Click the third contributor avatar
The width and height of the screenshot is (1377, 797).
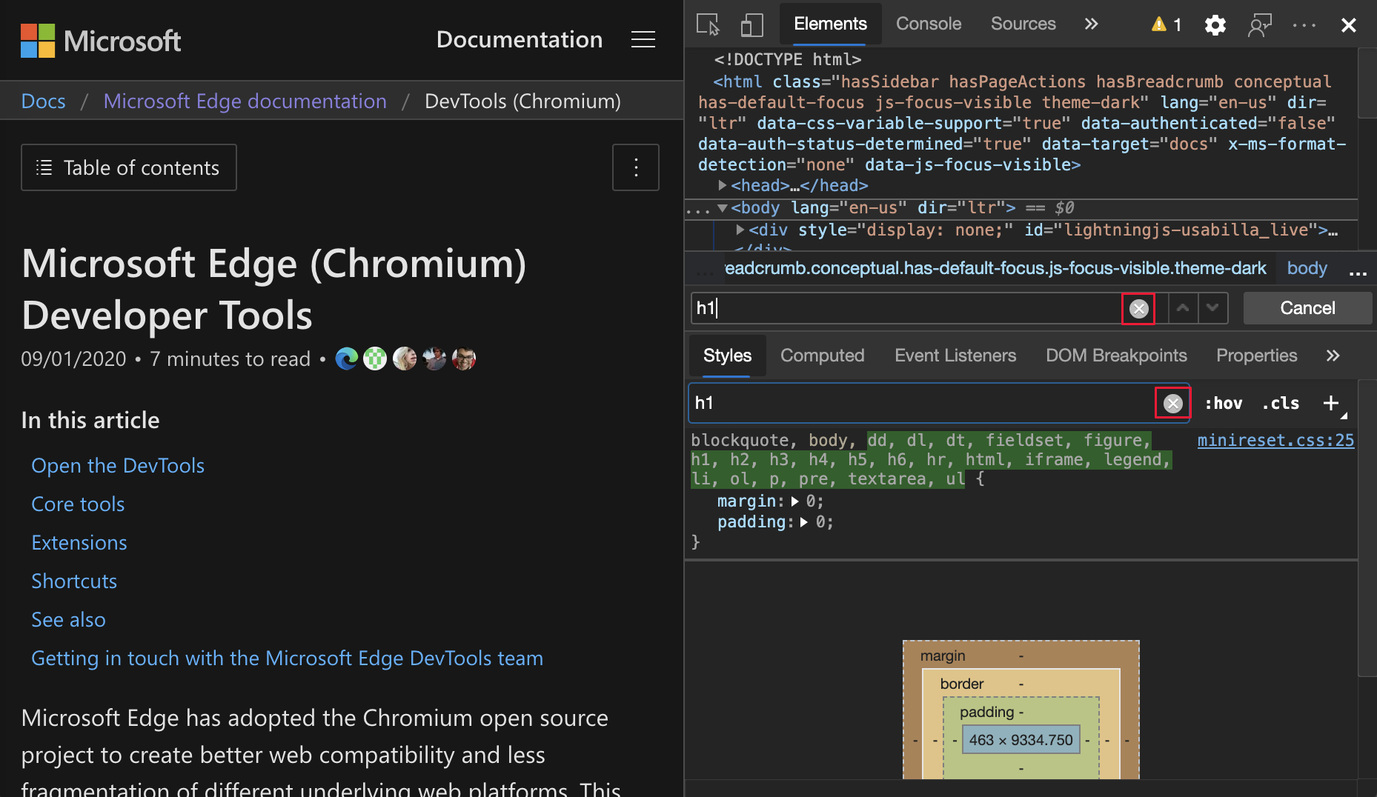[405, 359]
